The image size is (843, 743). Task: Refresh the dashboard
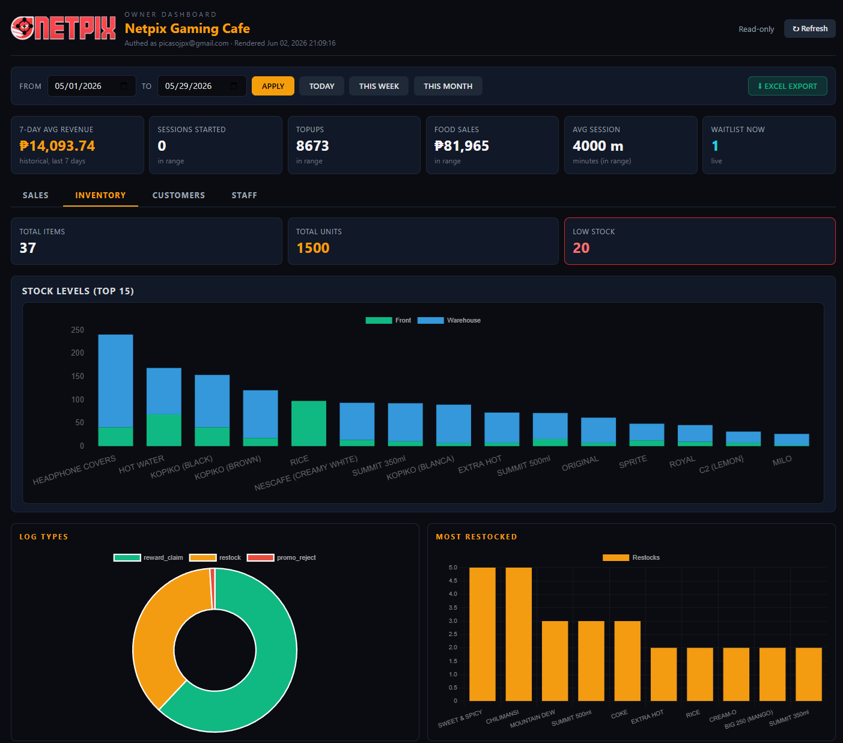tap(809, 28)
